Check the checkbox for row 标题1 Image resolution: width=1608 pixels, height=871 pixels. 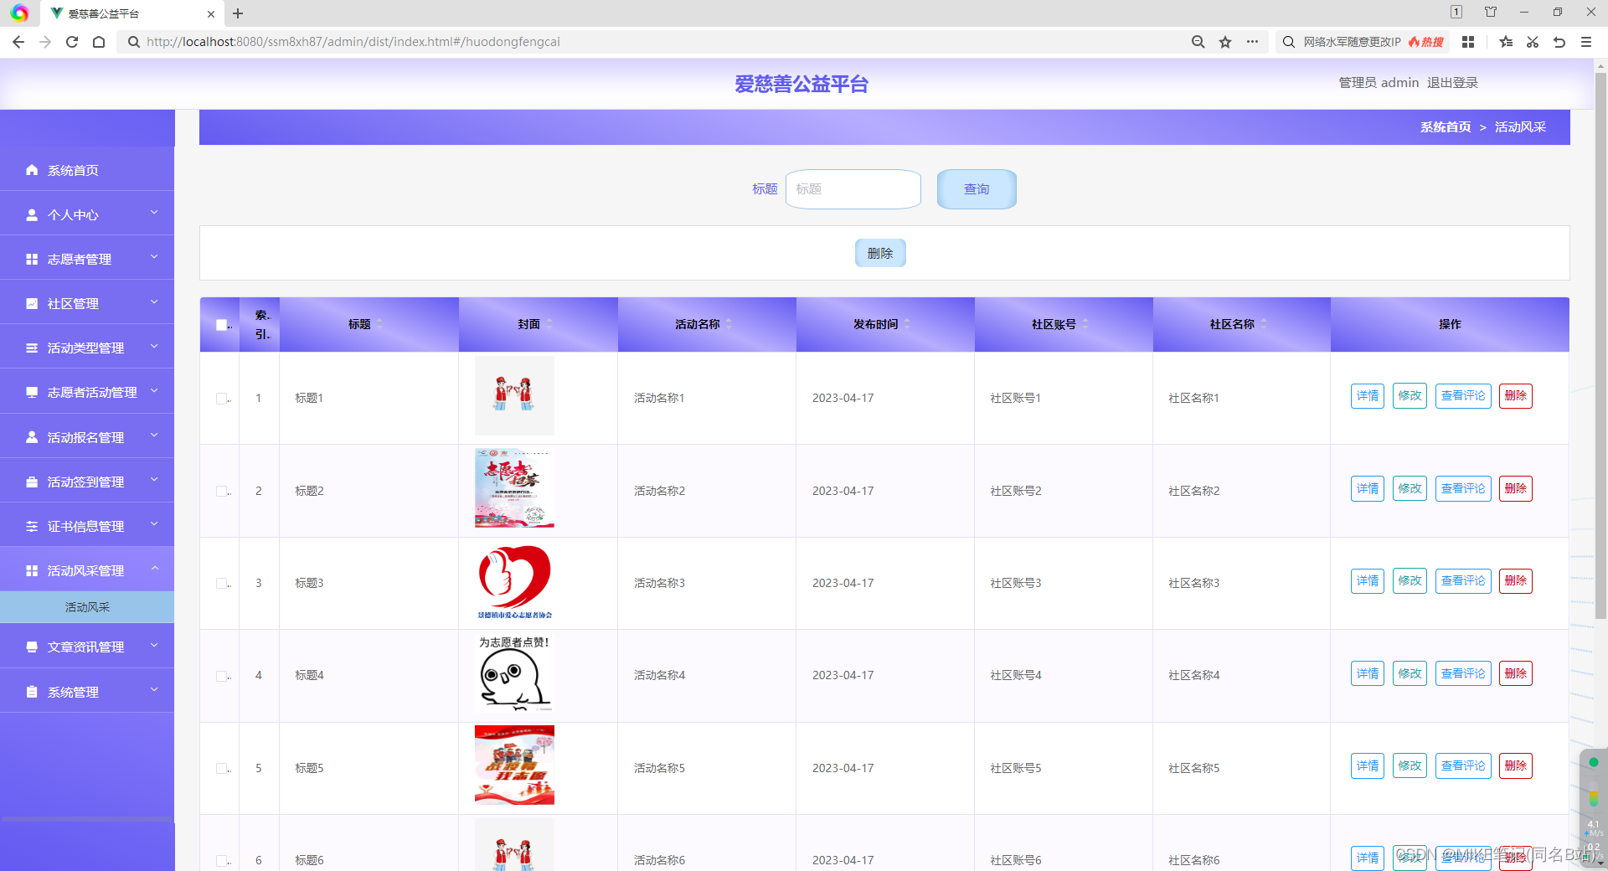pyautogui.click(x=221, y=399)
